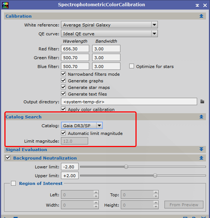
Task: Click the Upper limit slider handle
Action: click(x=155, y=175)
